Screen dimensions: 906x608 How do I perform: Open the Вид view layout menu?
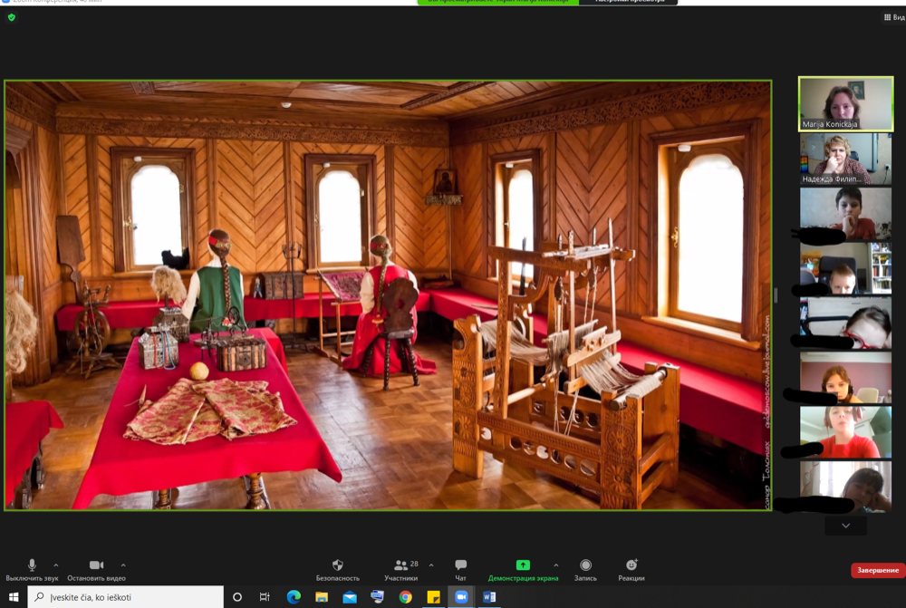[x=894, y=17]
